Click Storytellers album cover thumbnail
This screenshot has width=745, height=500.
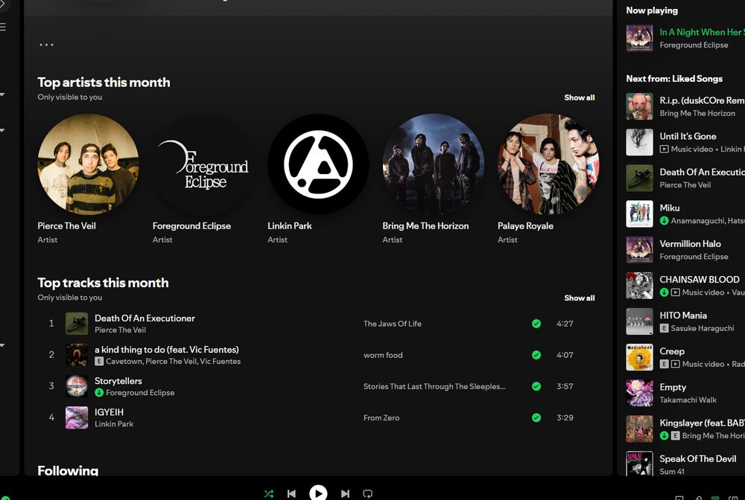coord(77,386)
